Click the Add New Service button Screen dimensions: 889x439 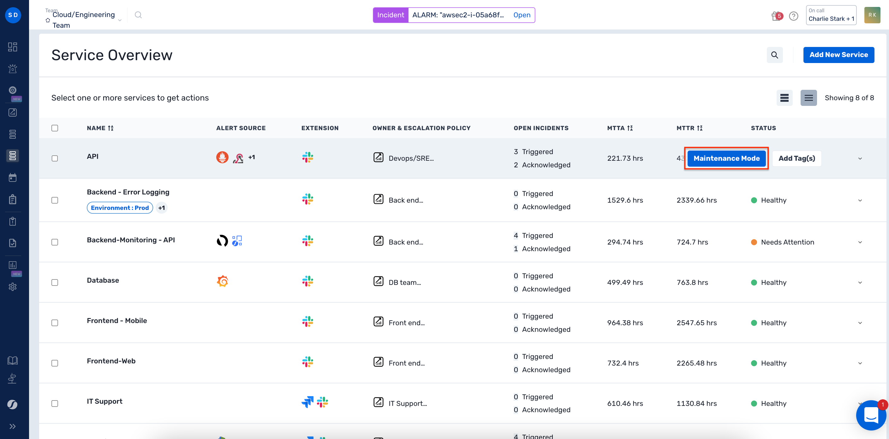point(838,55)
